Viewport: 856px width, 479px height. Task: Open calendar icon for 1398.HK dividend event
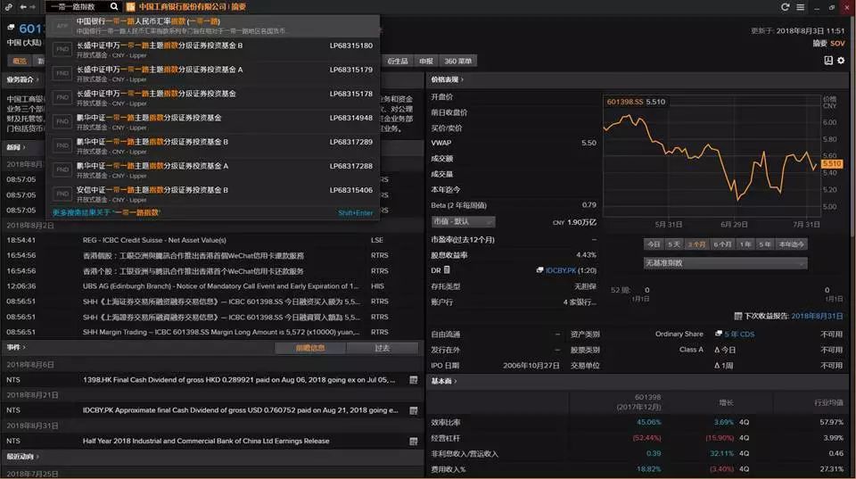(x=413, y=380)
